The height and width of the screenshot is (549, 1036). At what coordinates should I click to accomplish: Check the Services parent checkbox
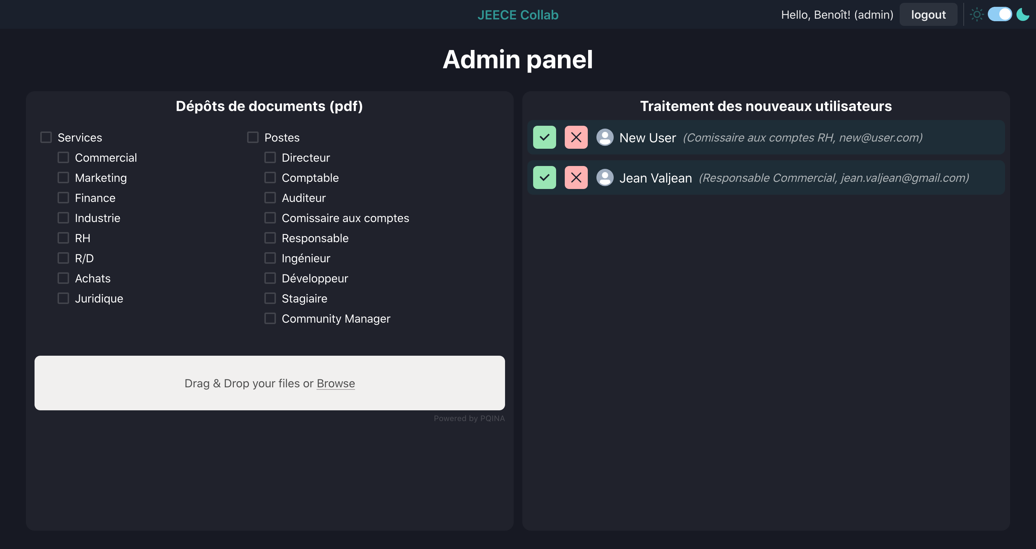click(46, 137)
